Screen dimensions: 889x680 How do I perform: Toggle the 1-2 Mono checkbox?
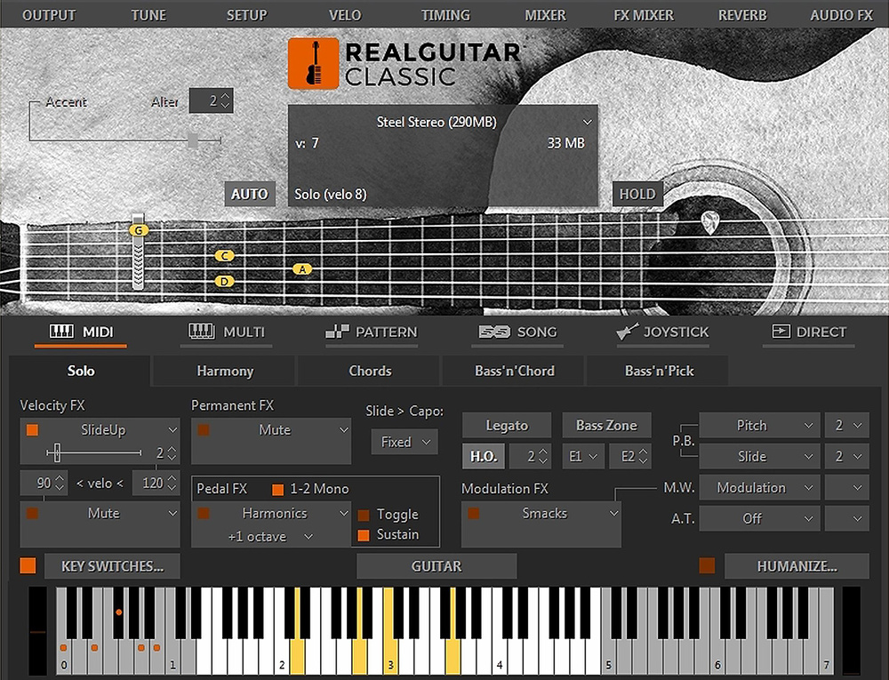(277, 490)
